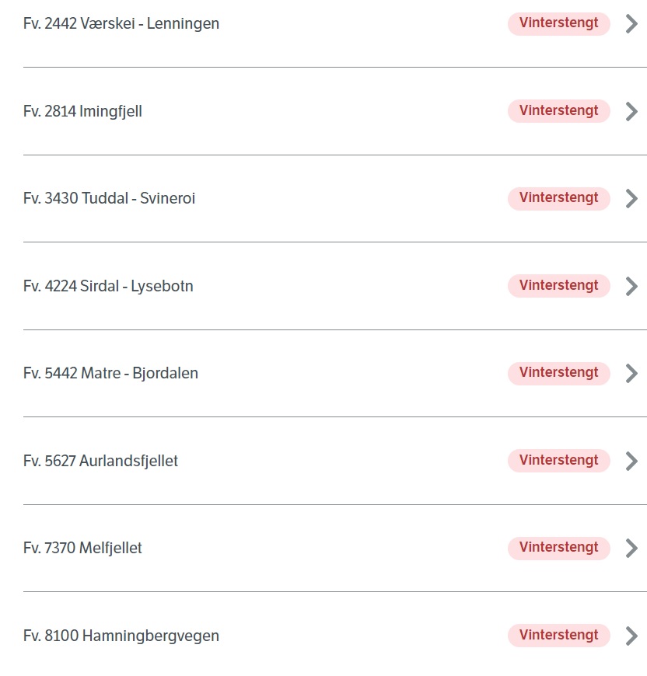The image size is (647, 676).
Task: Open Fv. 2442 Værskei - Lenningen road entry
Action: click(x=121, y=24)
